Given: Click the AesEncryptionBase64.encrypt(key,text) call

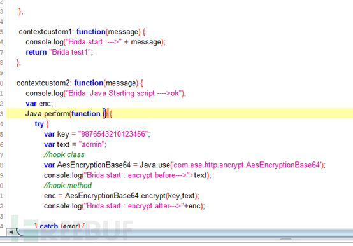Looking at the screenshot, I should click(x=132, y=196).
